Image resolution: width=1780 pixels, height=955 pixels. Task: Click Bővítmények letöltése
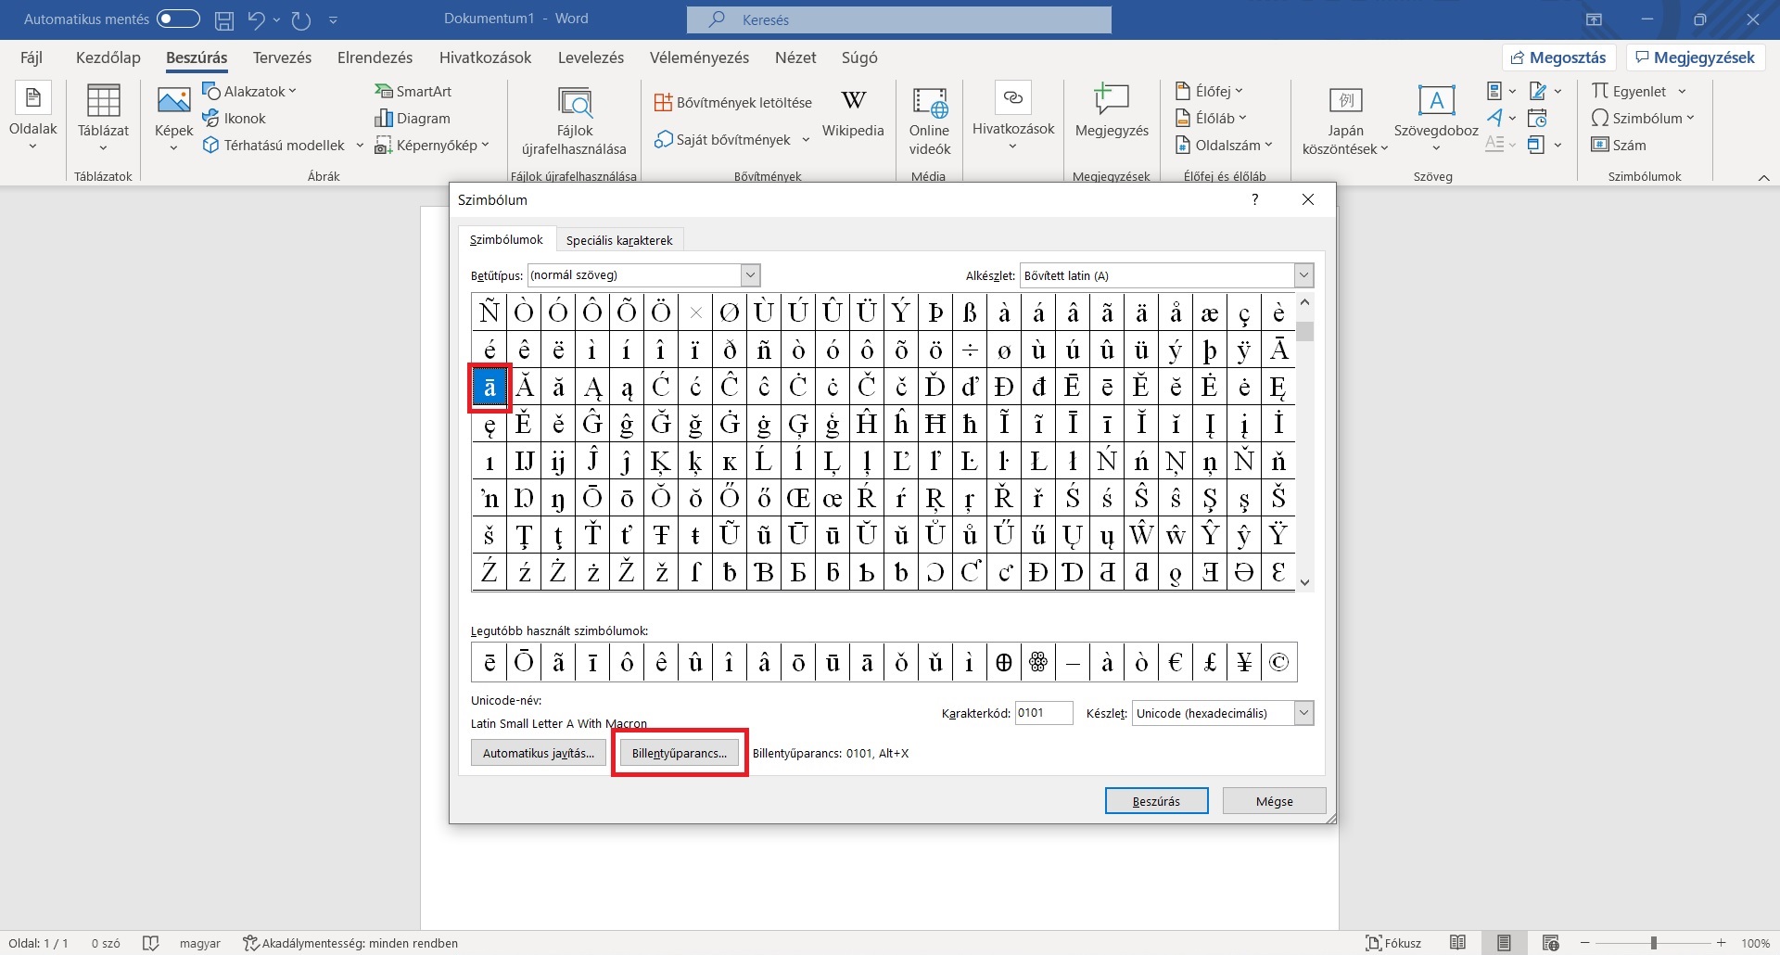(733, 102)
